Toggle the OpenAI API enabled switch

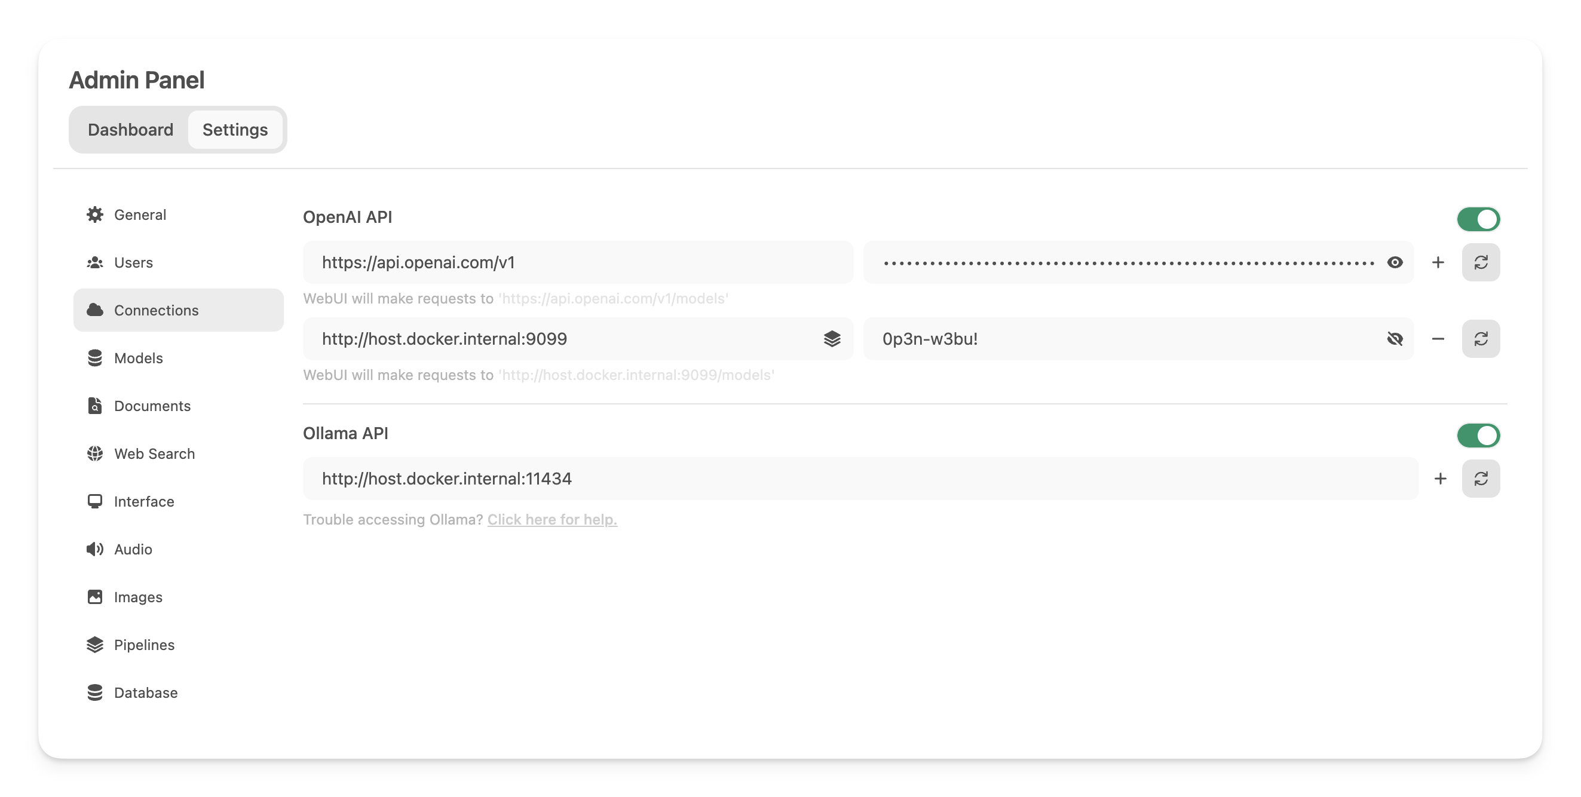(x=1478, y=219)
